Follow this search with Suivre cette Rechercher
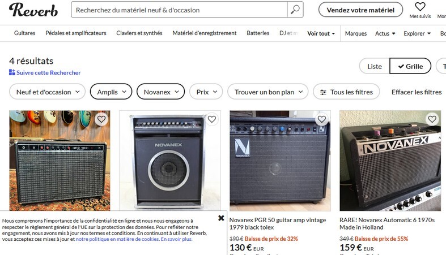 click(x=45, y=73)
